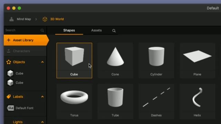Select the 3D World breadcrumb label

click(57, 19)
